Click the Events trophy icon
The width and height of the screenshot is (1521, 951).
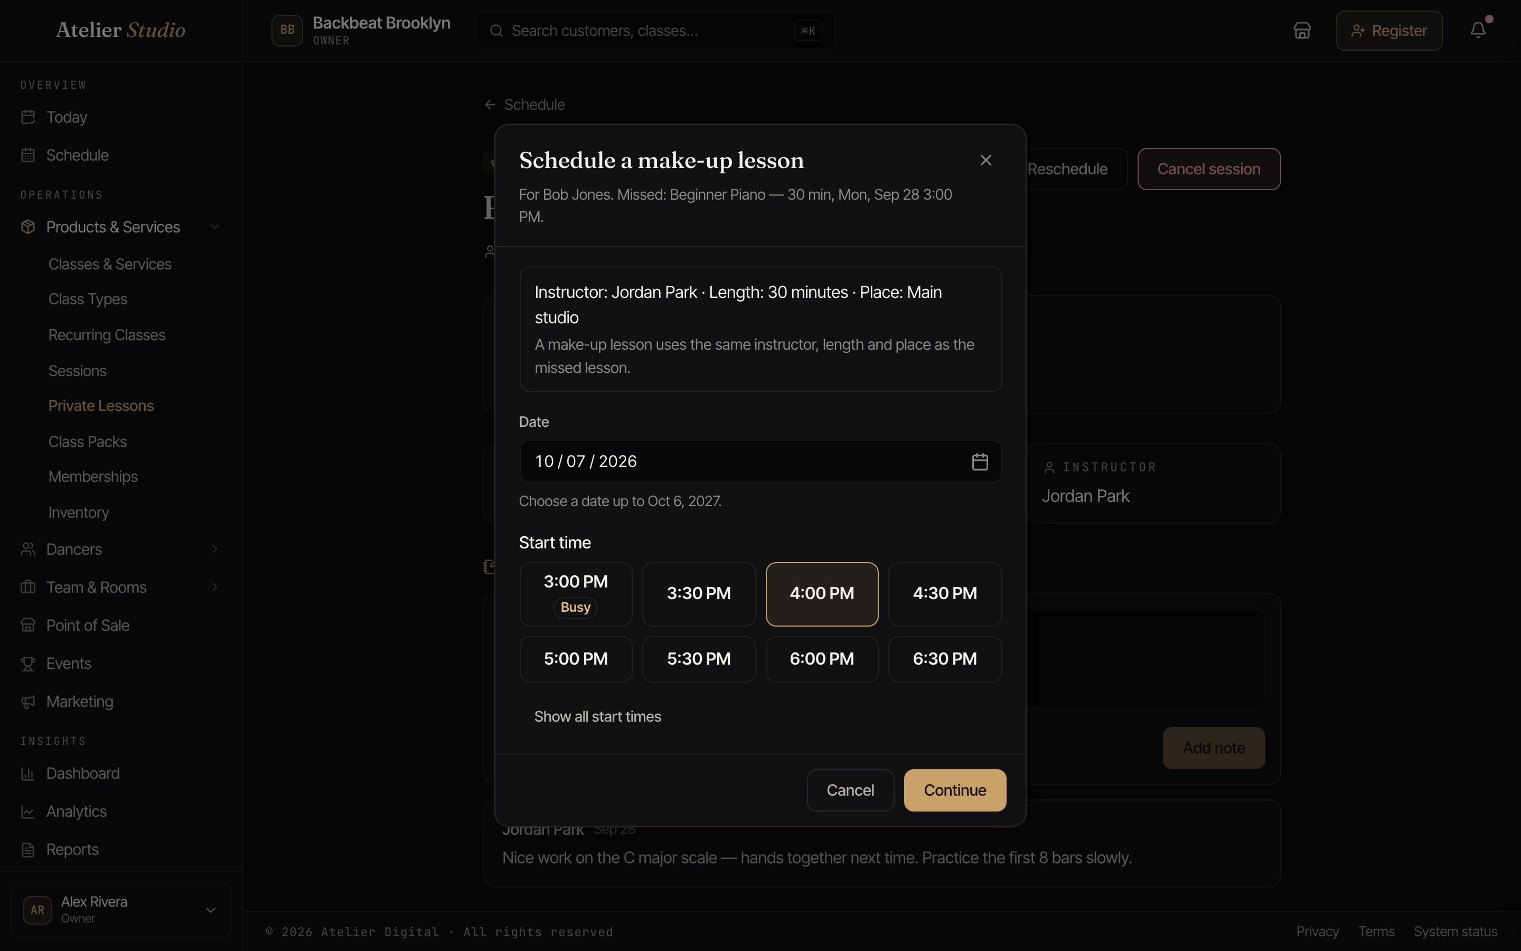point(27,664)
